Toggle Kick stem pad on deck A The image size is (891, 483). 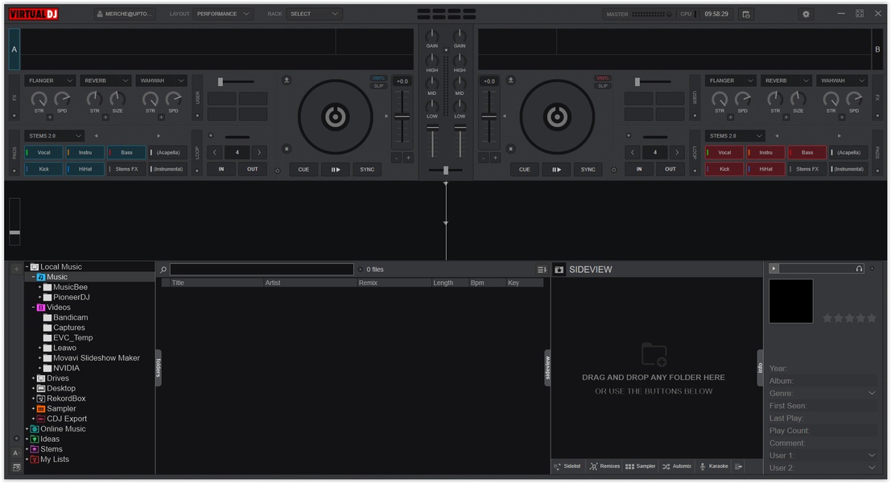43,169
